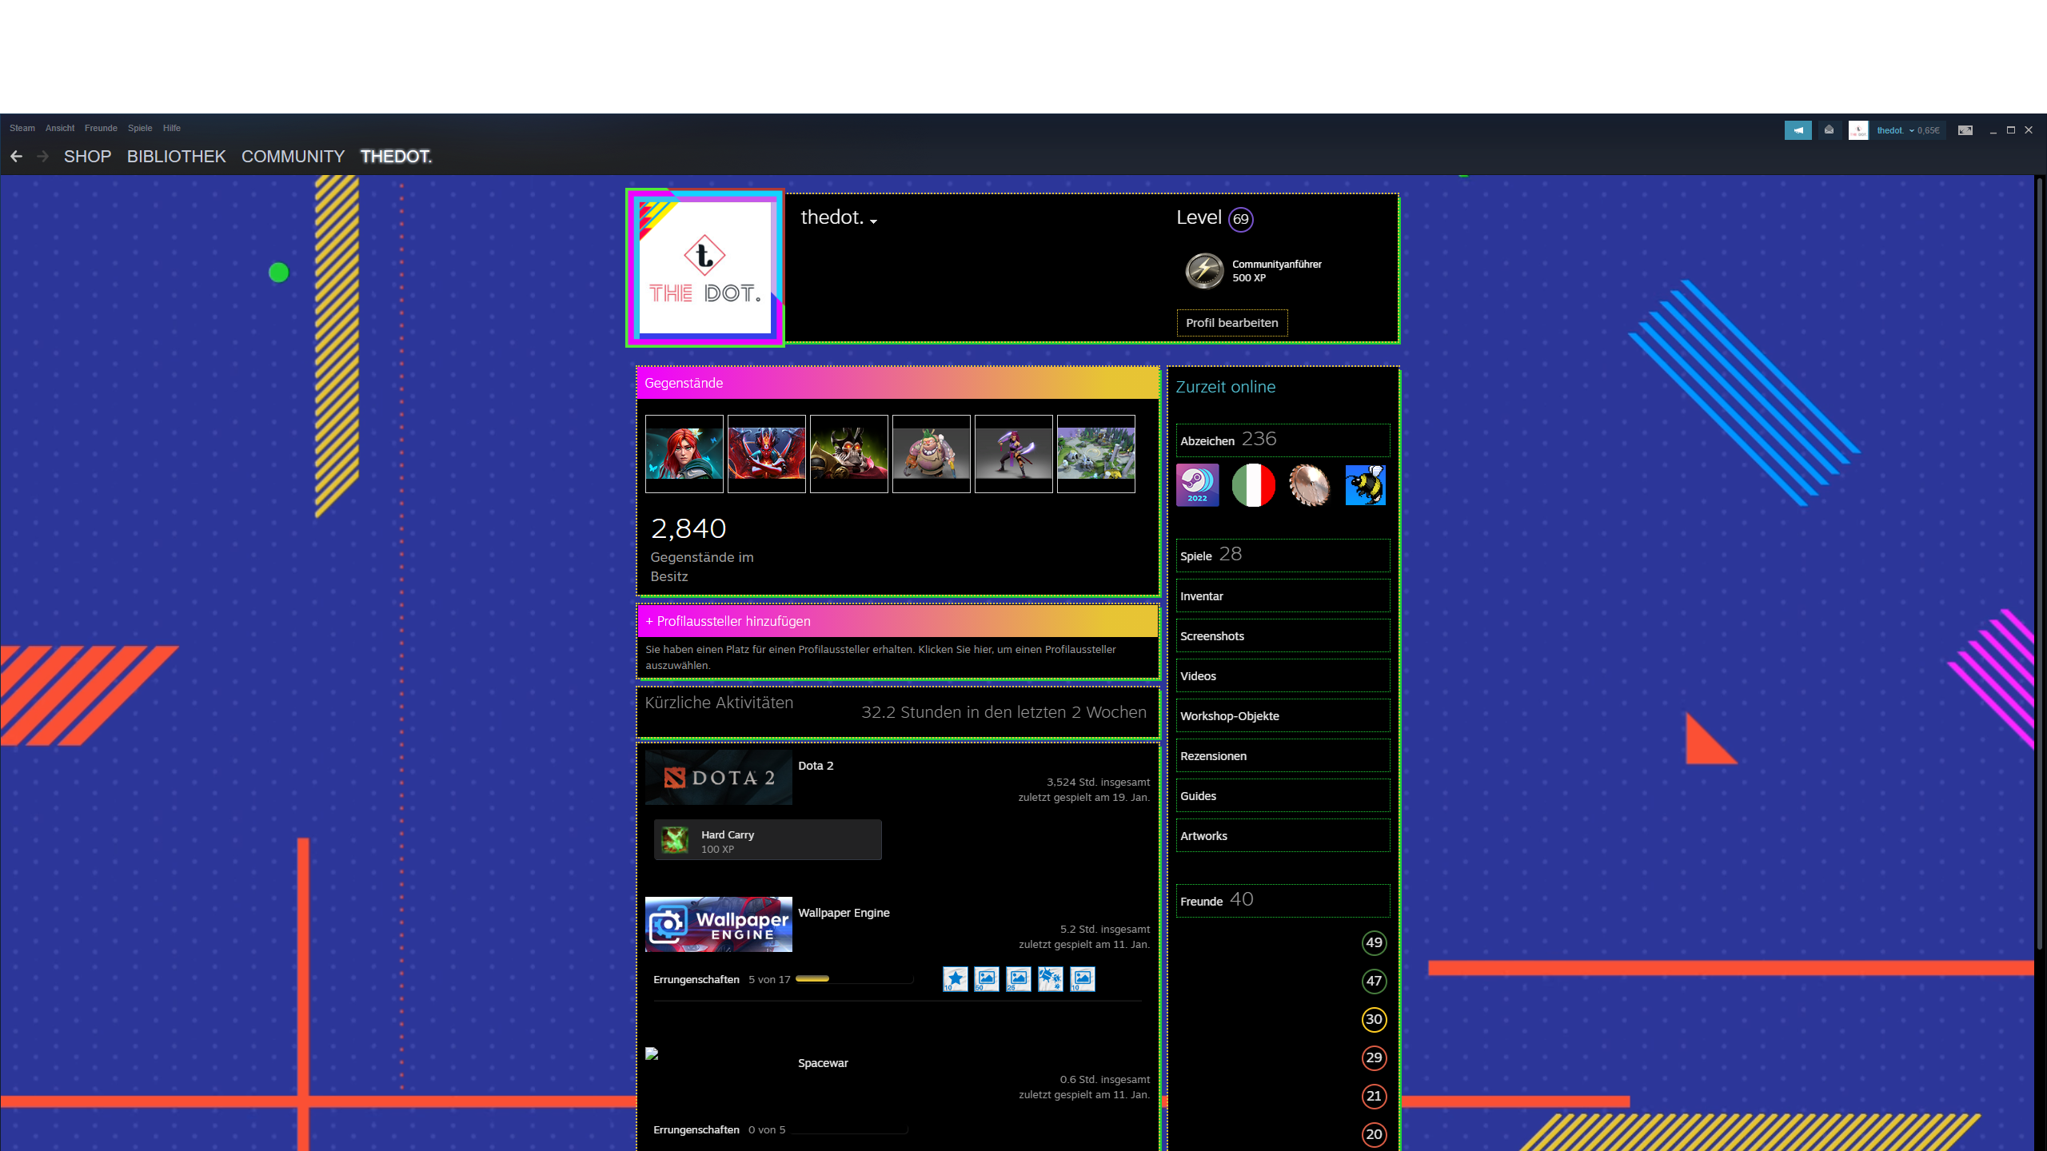The width and height of the screenshot is (2047, 1151).
Task: Open the Screenshots link
Action: 1283,635
